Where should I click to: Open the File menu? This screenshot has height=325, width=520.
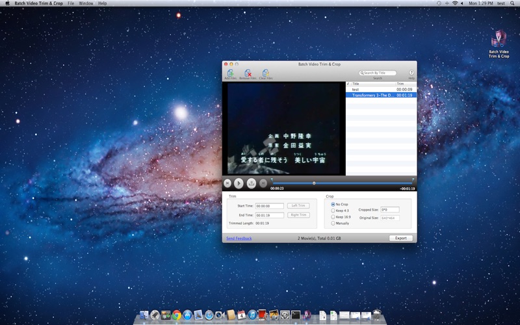71,3
